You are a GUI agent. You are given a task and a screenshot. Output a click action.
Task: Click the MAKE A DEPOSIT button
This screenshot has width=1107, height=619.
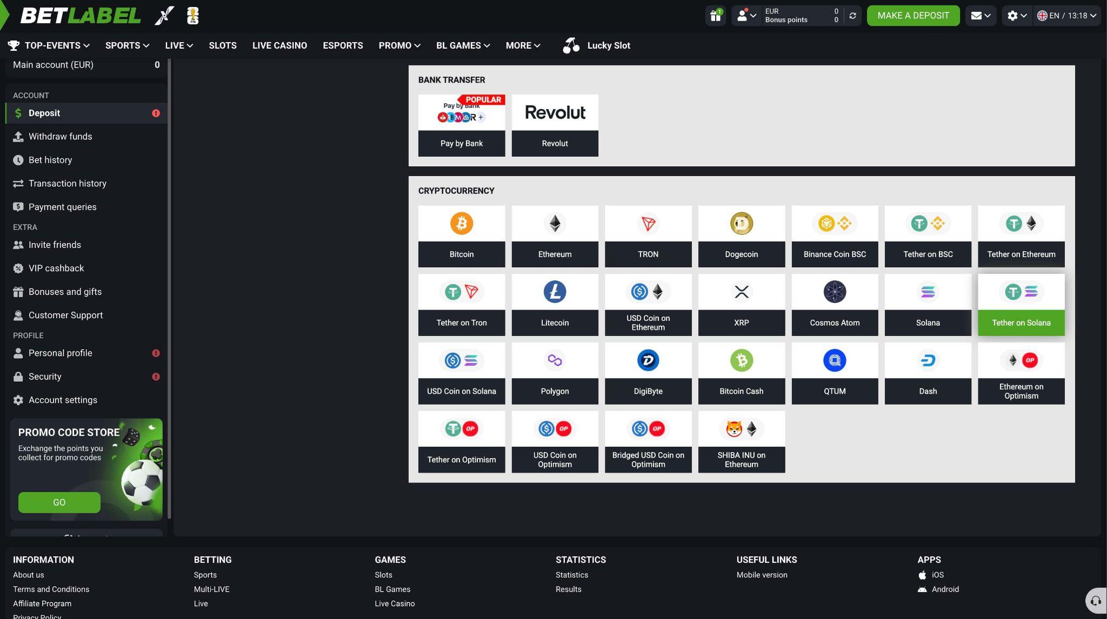pos(913,16)
